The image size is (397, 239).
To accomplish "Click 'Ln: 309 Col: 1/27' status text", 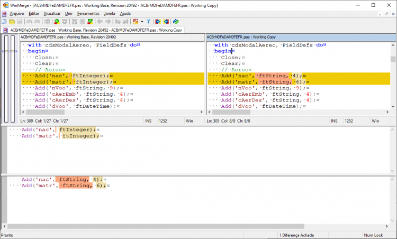I will [44, 121].
